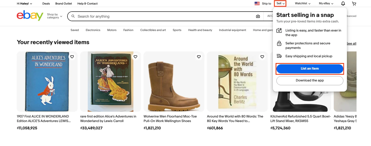Browse Collectibles and art category
The height and width of the screenshot is (146, 371).
(x=153, y=30)
